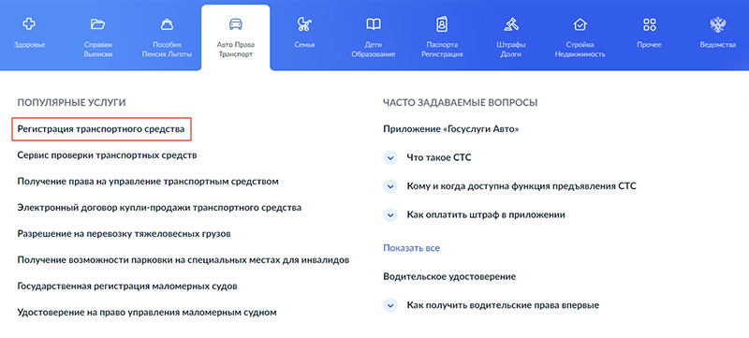Open Паспорта Регистрация passport icon
Image resolution: width=749 pixels, height=338 pixels.
pyautogui.click(x=442, y=23)
